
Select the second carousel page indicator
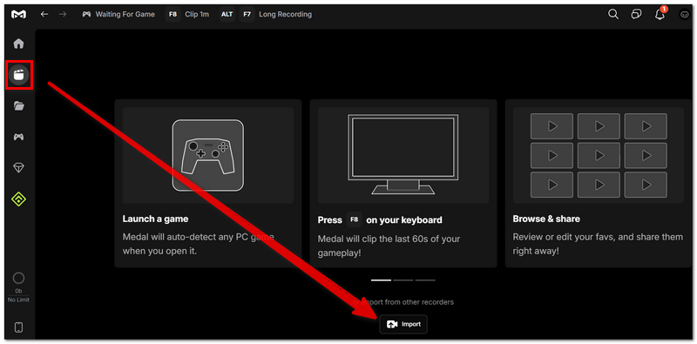[x=403, y=280]
